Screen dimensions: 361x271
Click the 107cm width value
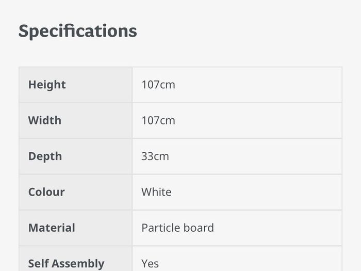(x=158, y=120)
